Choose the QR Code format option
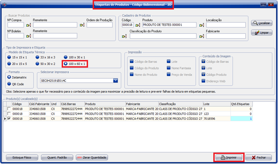 pyautogui.click(x=9, y=84)
